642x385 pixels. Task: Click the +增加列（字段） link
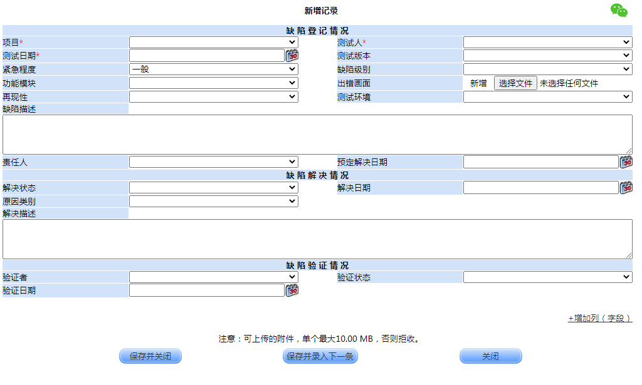599,319
